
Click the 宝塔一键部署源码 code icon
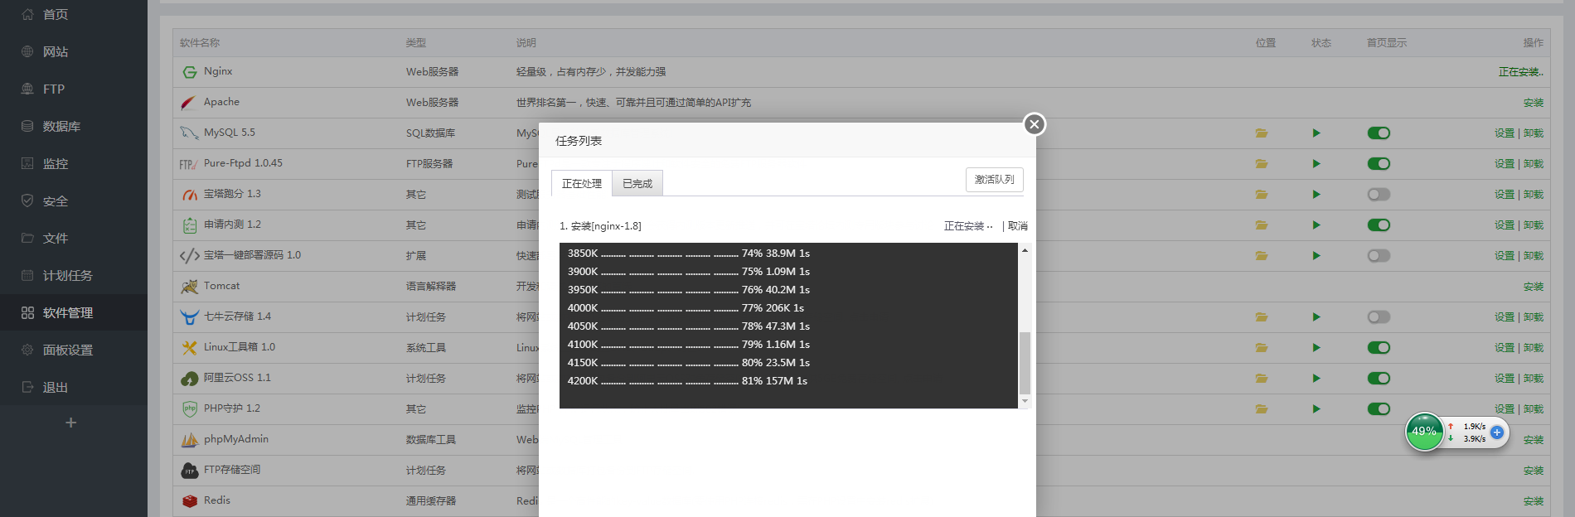[189, 256]
